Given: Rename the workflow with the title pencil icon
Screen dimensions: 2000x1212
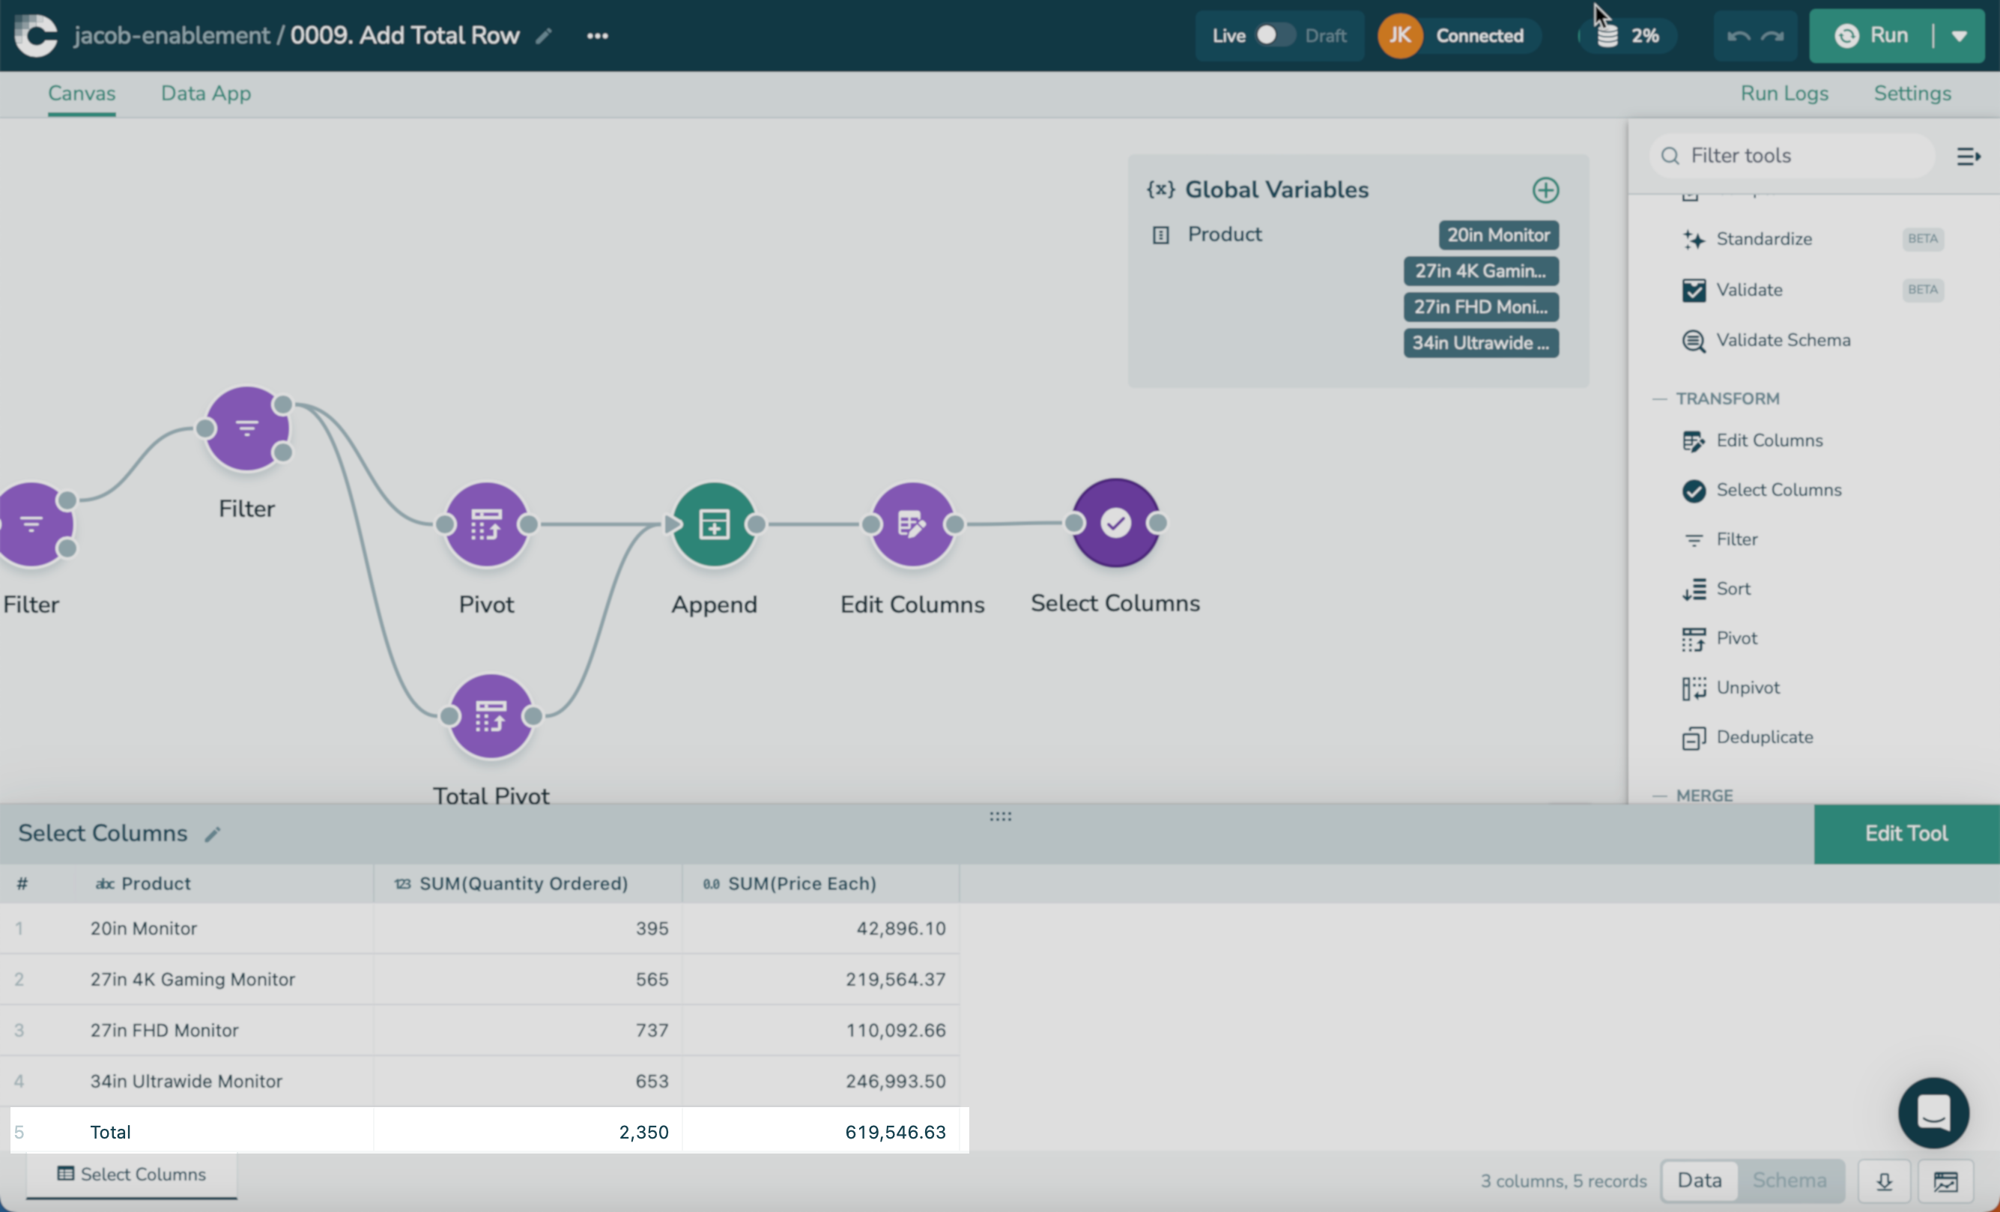Looking at the screenshot, I should tap(544, 36).
